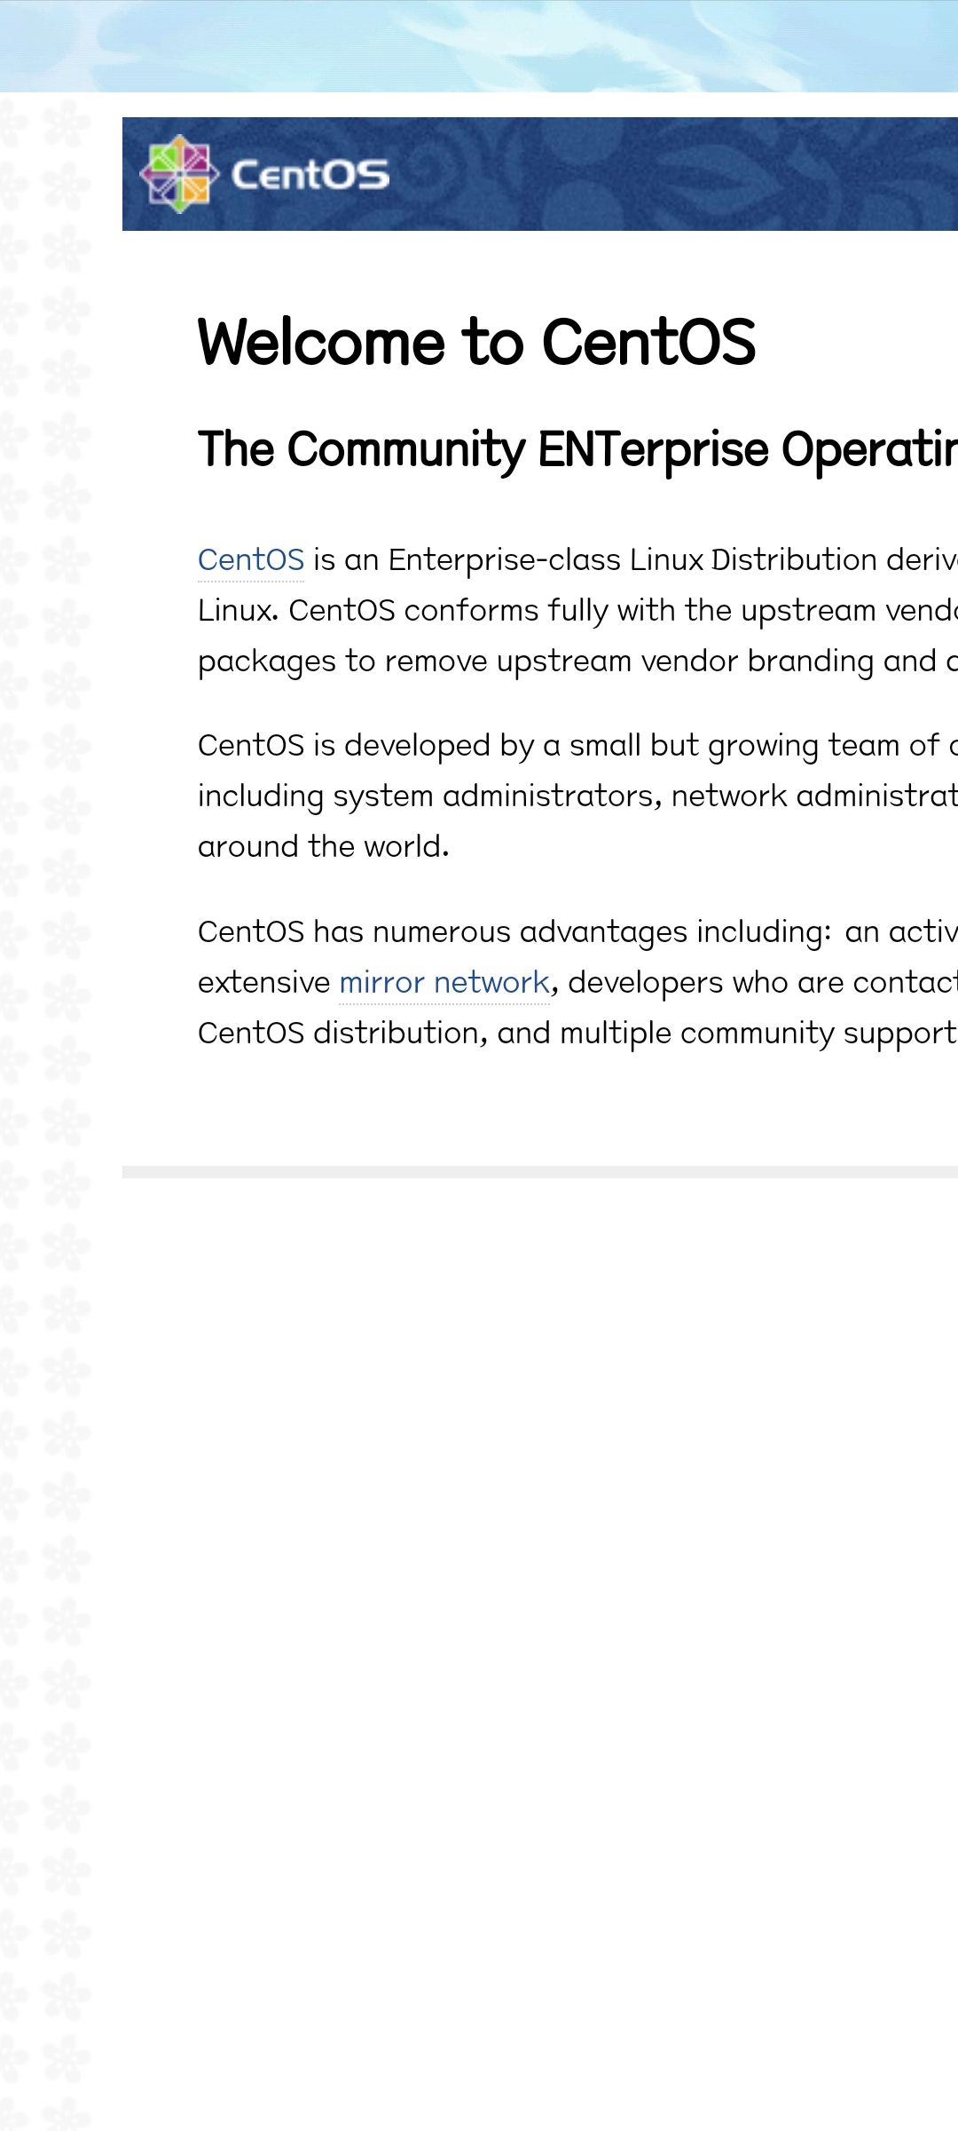Click the line CentOS is developed by
Viewport: 958px width, 2131px height.
(577, 746)
